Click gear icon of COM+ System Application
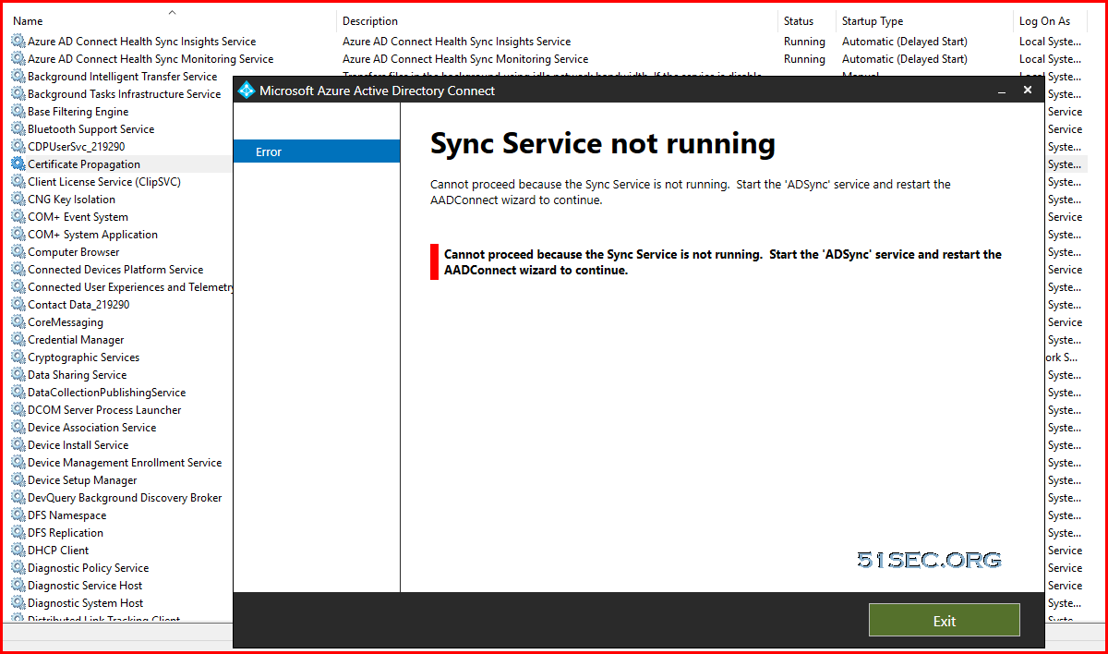 (18, 235)
